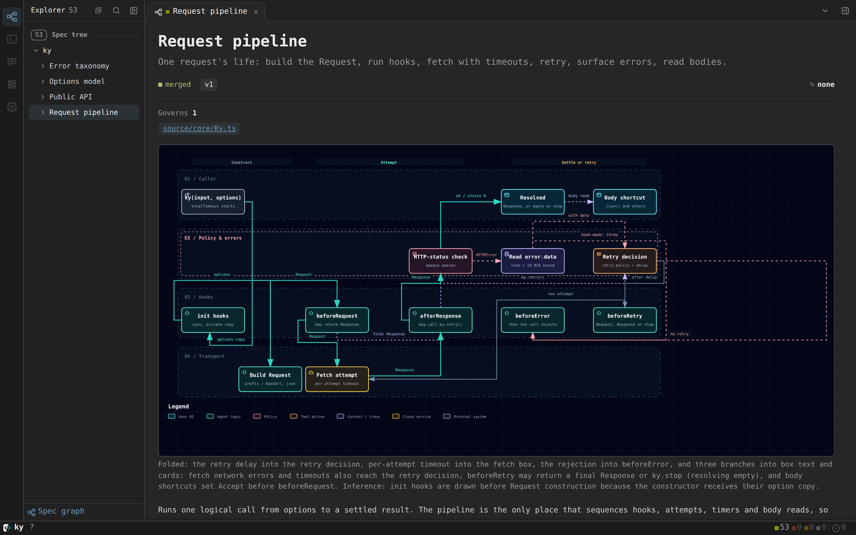Expand the Public API node

[43, 97]
